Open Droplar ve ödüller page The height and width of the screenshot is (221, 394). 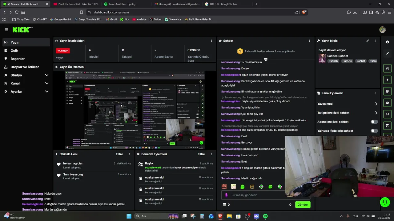coord(26,67)
